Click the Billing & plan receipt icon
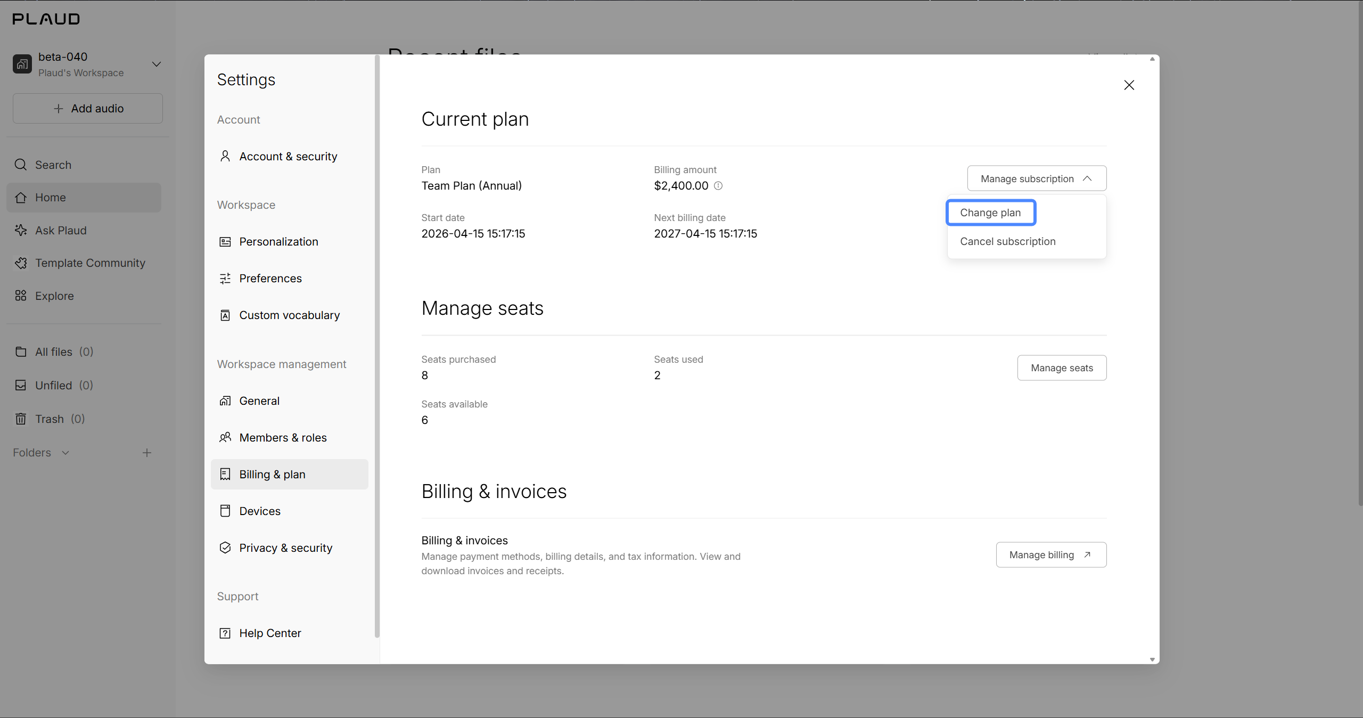The image size is (1363, 718). 225,475
